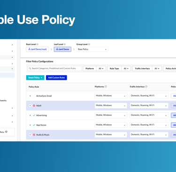Click the Filter Policy Configurations heading
Image resolution: width=176 pixels, height=172 pixels.
[39, 62]
